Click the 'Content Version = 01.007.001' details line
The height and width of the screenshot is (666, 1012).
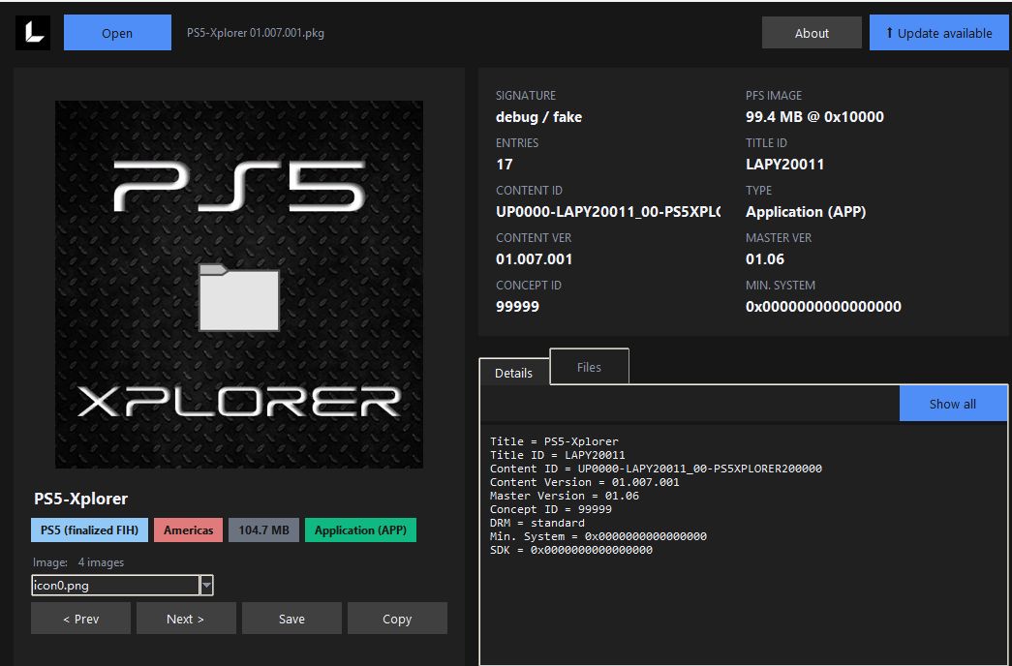click(584, 482)
